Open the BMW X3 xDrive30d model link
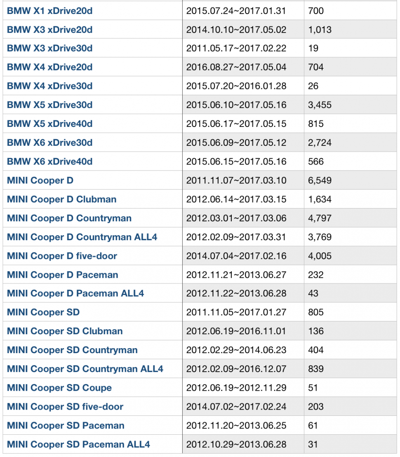This screenshot has width=400, height=457. point(49,48)
